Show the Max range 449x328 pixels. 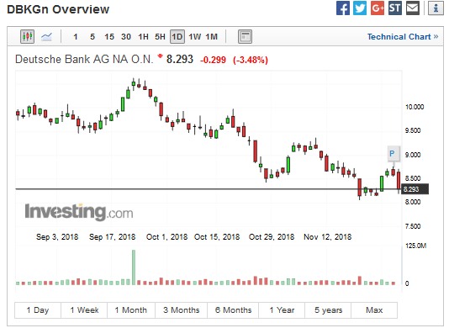(374, 310)
